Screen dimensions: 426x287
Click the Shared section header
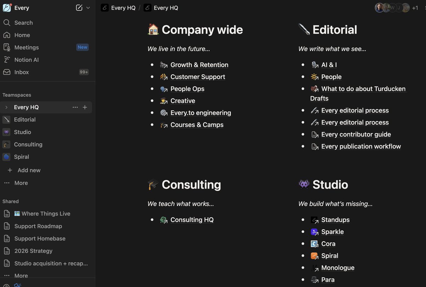[11, 201]
